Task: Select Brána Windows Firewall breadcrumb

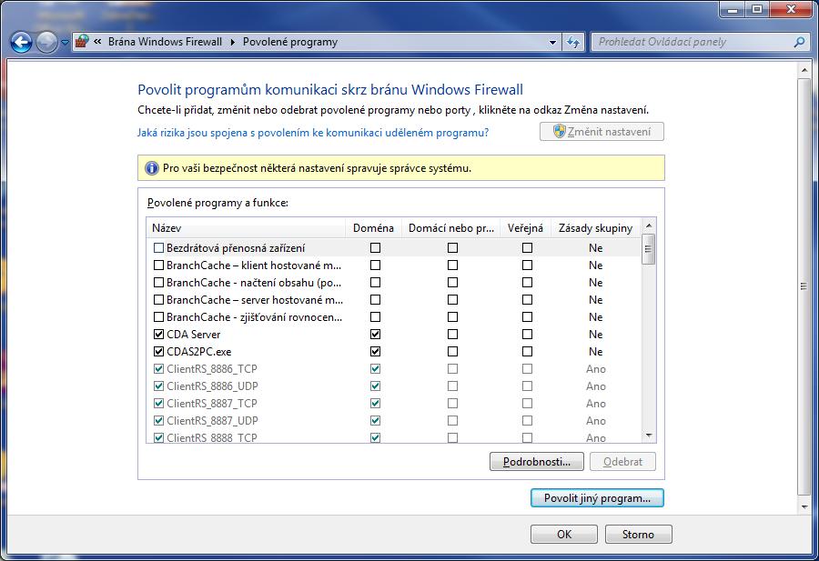Action: click(x=165, y=42)
